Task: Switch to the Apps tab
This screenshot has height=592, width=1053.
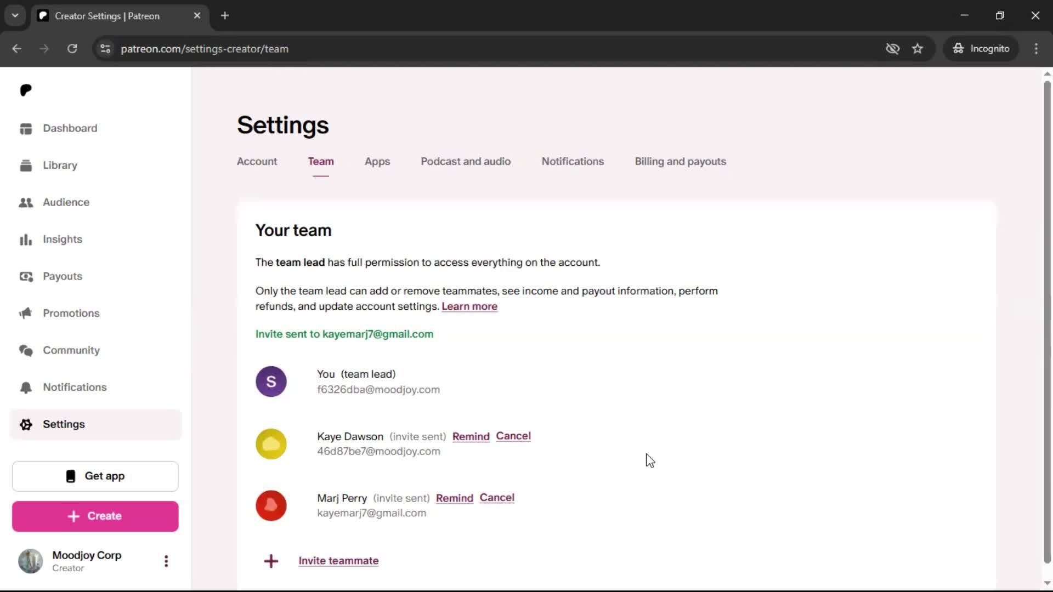Action: (377, 162)
